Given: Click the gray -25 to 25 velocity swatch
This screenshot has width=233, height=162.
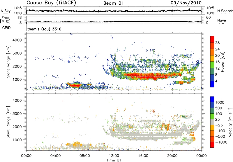Looking at the screenshot, I should [212, 122].
